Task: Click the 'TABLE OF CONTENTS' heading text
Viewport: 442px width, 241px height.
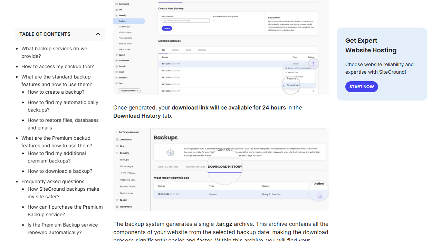Action: click(45, 34)
